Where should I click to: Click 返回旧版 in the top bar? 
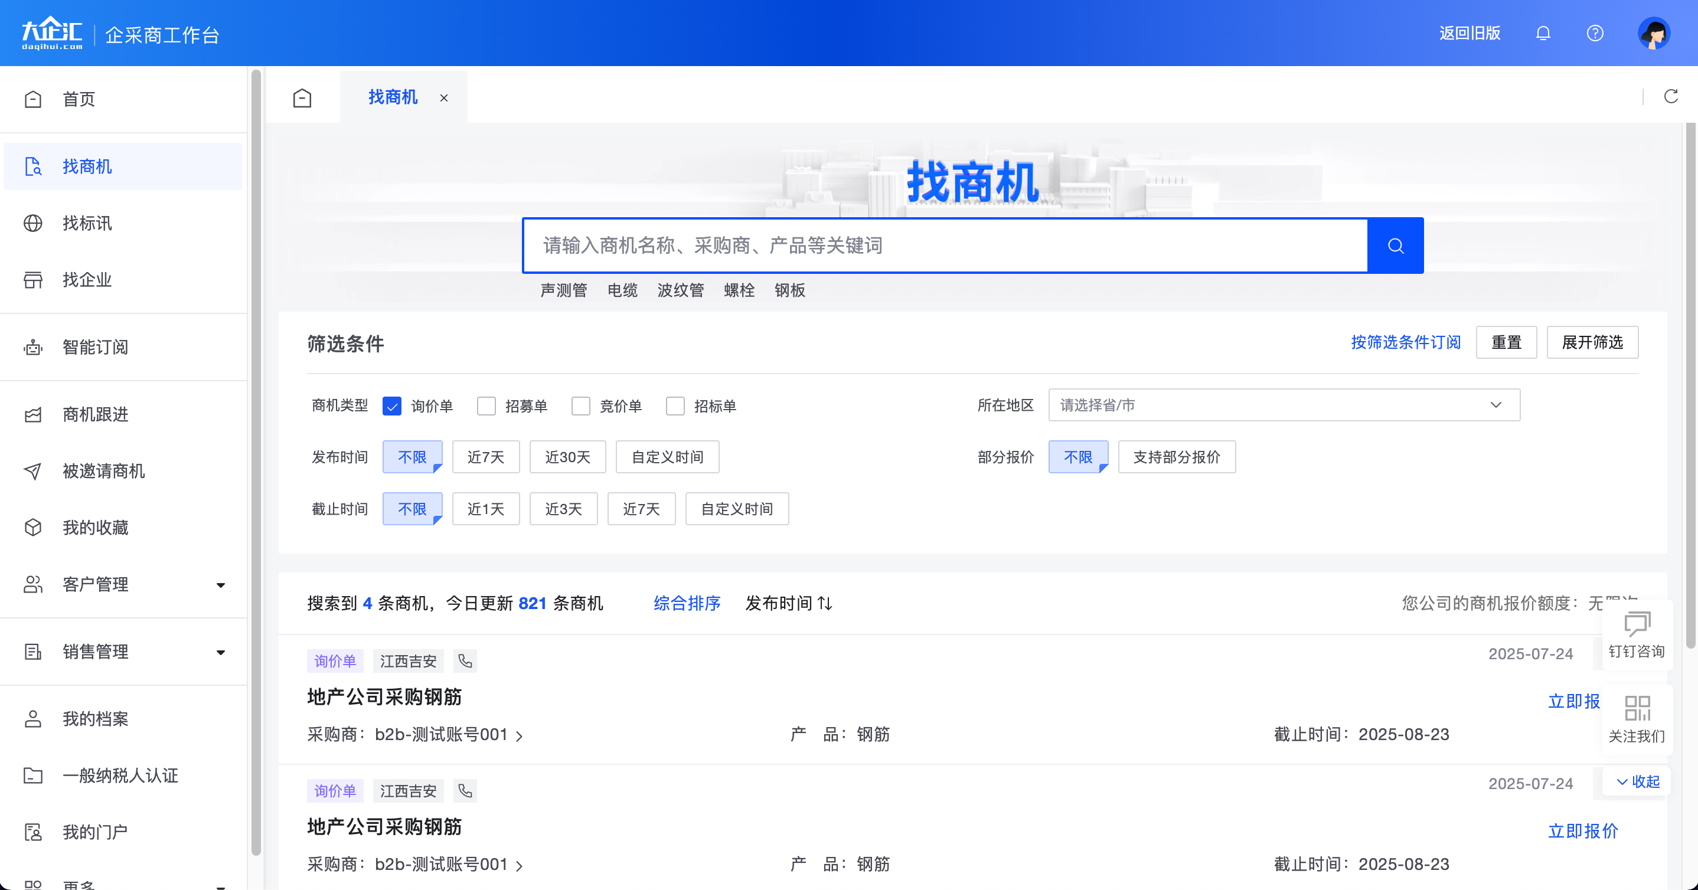(x=1470, y=32)
